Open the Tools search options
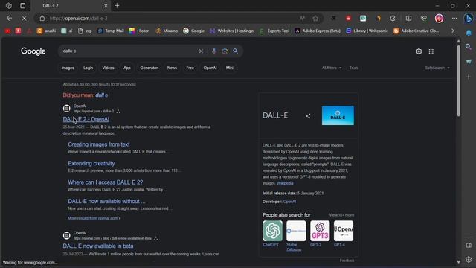This screenshot has height=268, width=476. [354, 68]
